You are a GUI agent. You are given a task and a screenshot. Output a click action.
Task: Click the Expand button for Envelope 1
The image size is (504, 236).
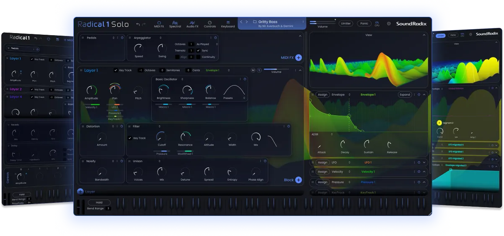tap(405, 95)
